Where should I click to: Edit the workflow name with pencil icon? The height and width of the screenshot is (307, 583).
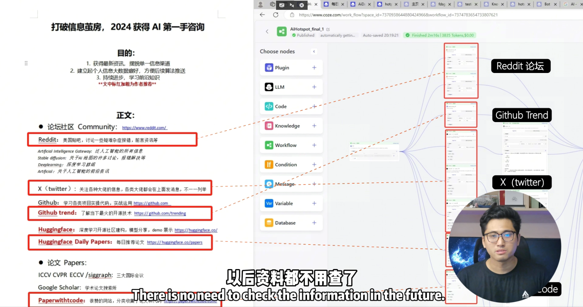328,29
